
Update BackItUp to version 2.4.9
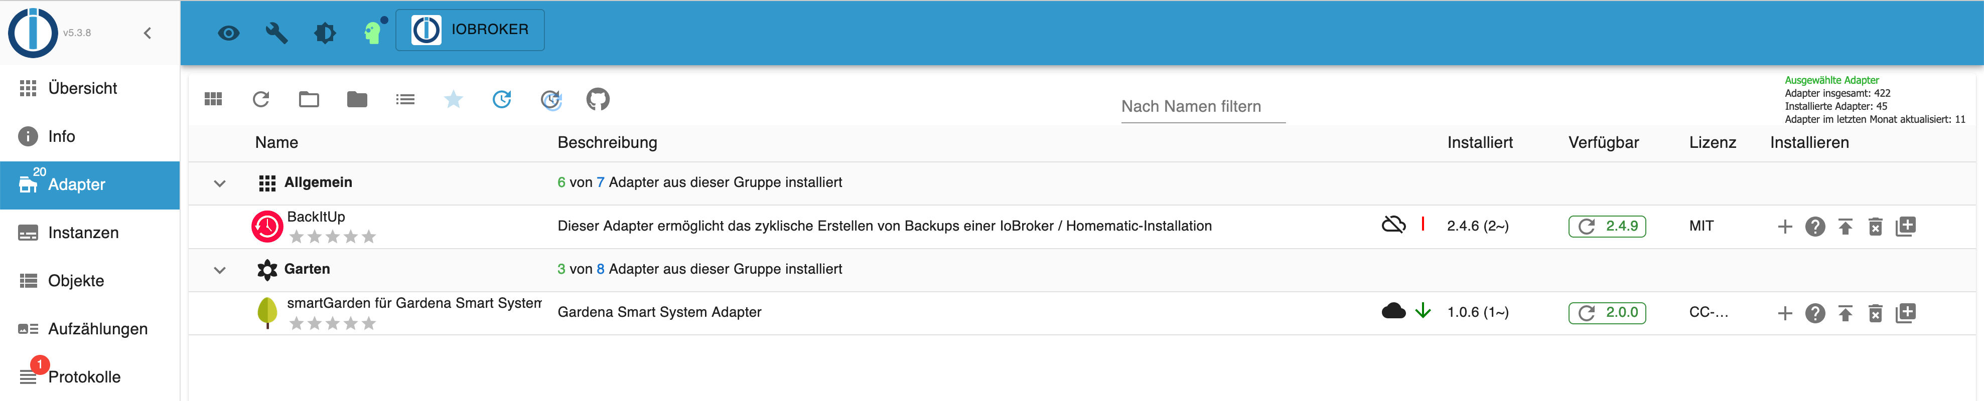point(1607,226)
